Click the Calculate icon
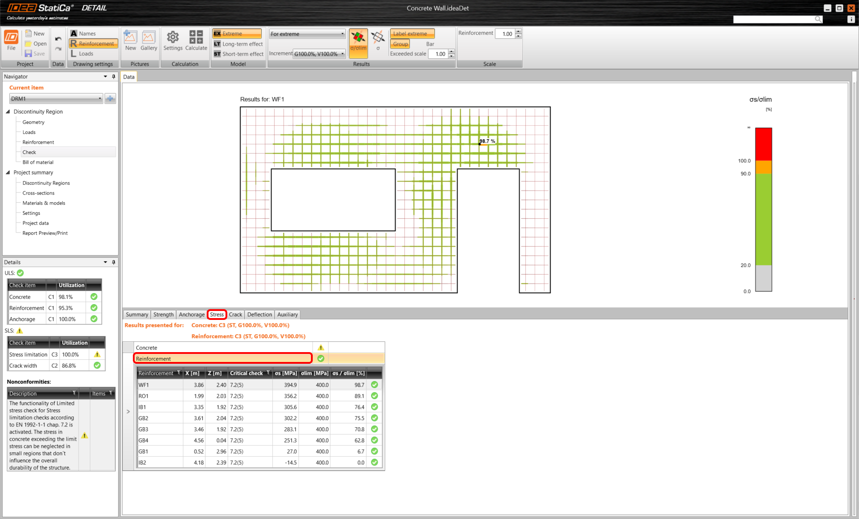Viewport: 859px width, 519px height. tap(196, 40)
